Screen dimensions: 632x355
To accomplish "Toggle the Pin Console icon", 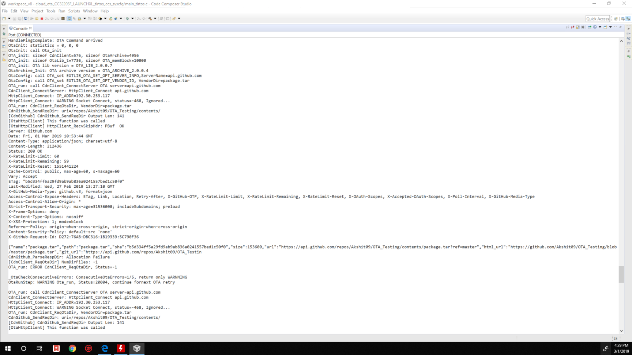I will point(590,27).
